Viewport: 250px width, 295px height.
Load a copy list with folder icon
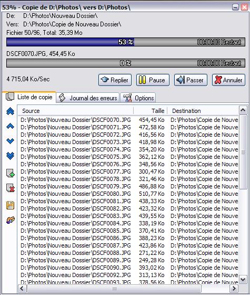pos(11,220)
